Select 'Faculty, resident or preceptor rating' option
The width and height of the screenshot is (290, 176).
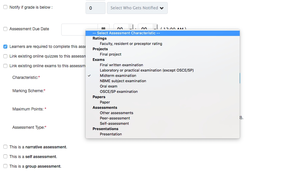click(x=131, y=44)
